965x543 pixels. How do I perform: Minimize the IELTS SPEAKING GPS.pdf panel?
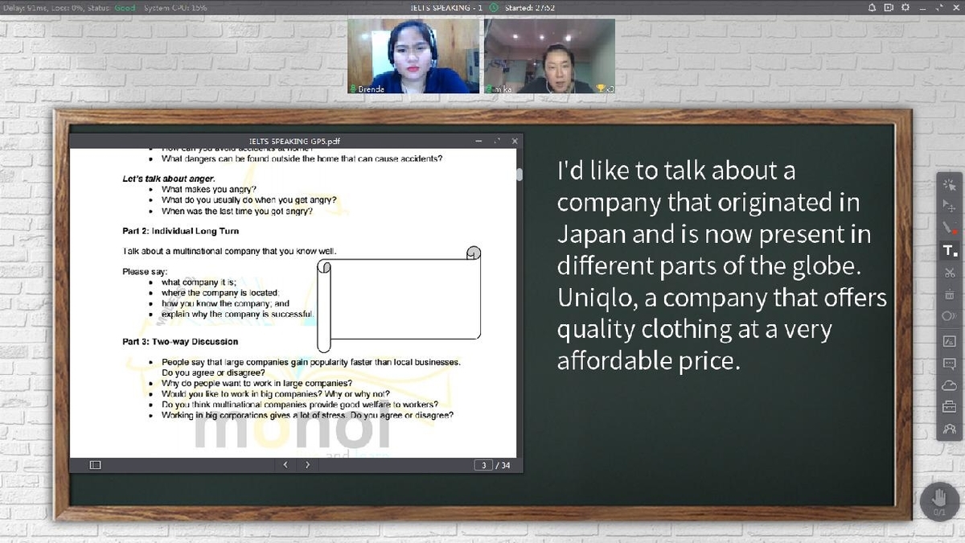pyautogui.click(x=479, y=141)
